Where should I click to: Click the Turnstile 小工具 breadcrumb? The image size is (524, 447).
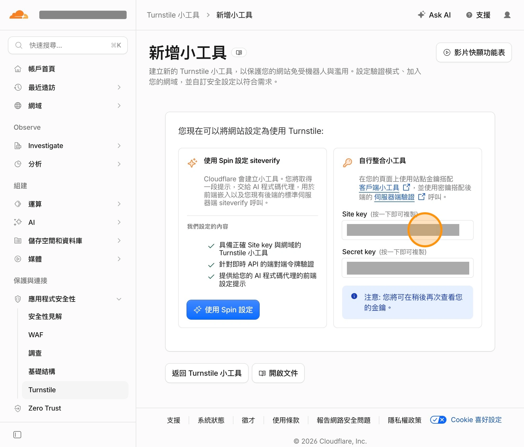(x=173, y=15)
